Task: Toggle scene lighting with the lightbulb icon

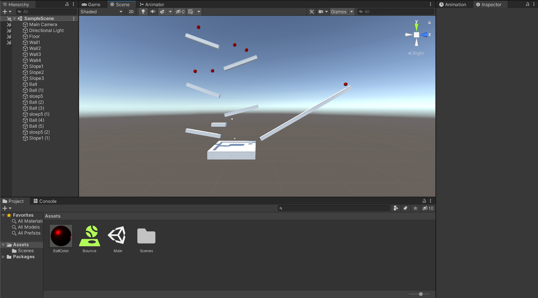Action: point(143,12)
